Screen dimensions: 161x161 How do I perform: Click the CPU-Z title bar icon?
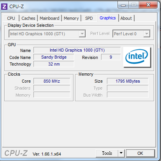click(x=4, y=7)
